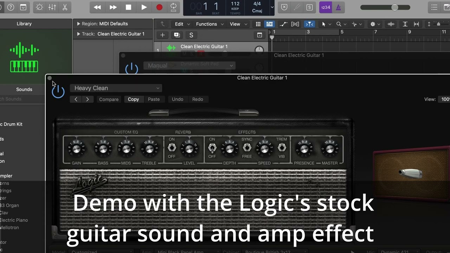This screenshot has width=450, height=253.
Task: Click the Rewind transport button
Action: 97,7
